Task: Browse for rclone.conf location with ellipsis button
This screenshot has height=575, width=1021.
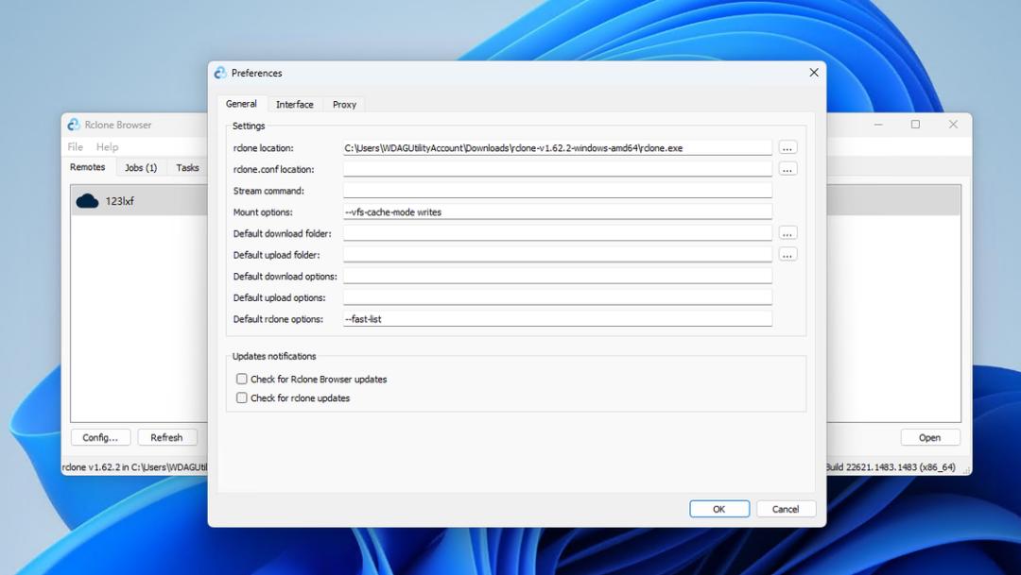Action: tap(787, 169)
